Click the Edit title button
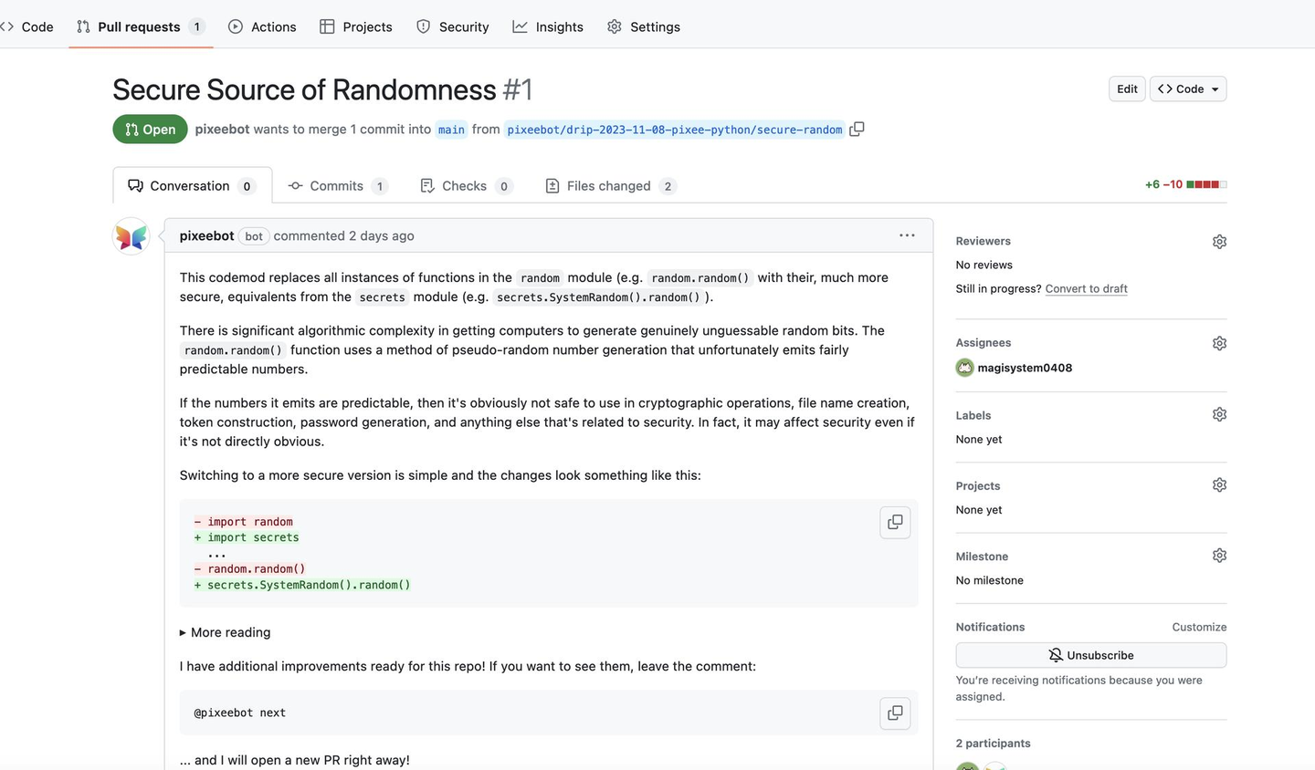Screen dimensions: 1315x770 (x=1127, y=89)
